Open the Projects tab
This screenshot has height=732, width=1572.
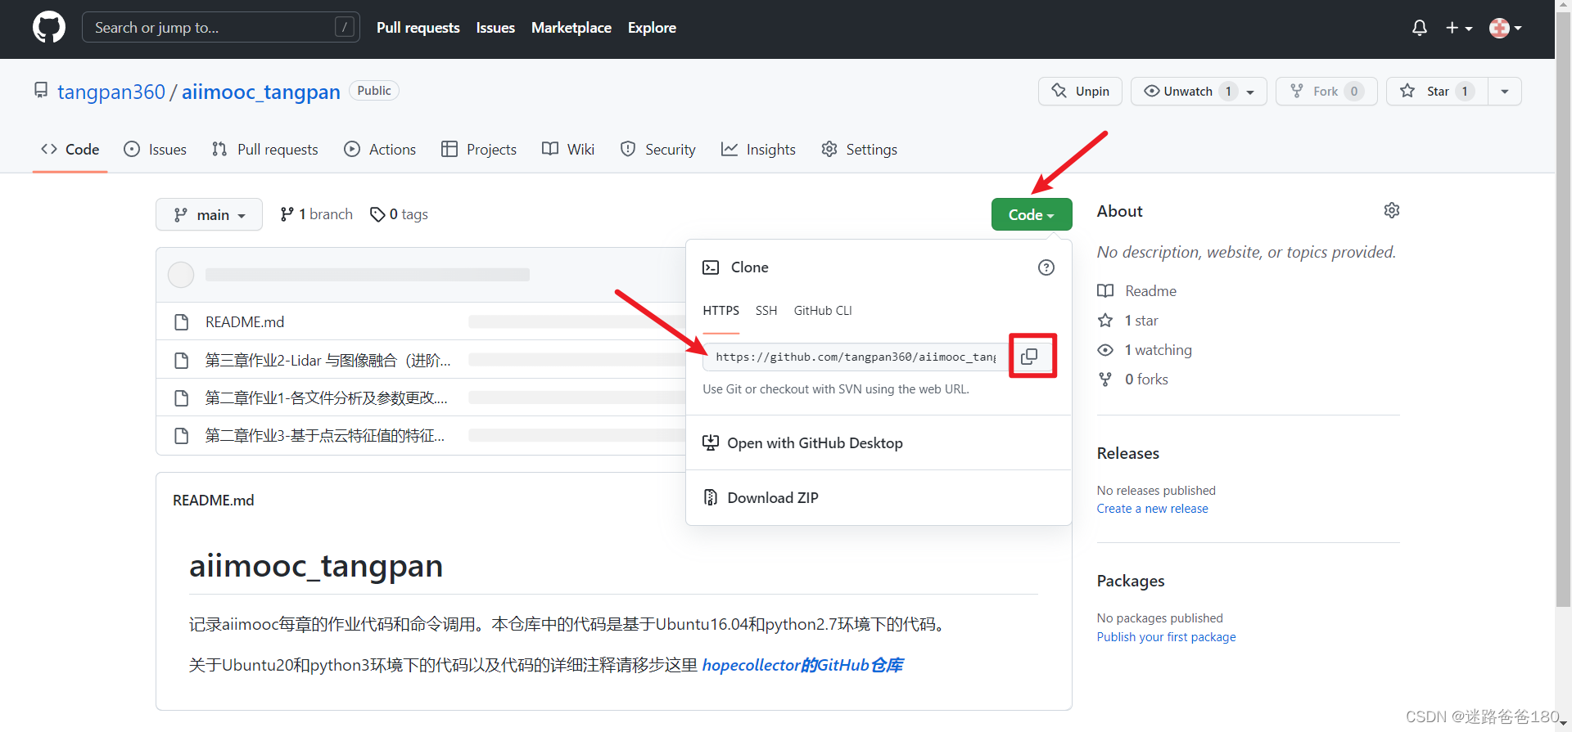coord(479,149)
